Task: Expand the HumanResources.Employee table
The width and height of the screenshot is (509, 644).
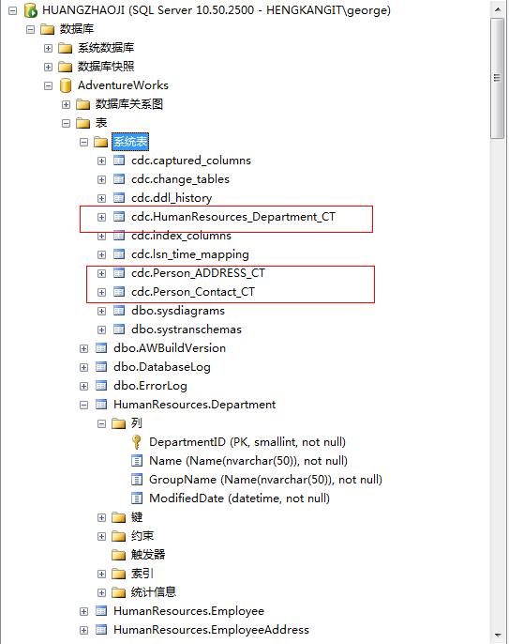Action: [x=84, y=612]
